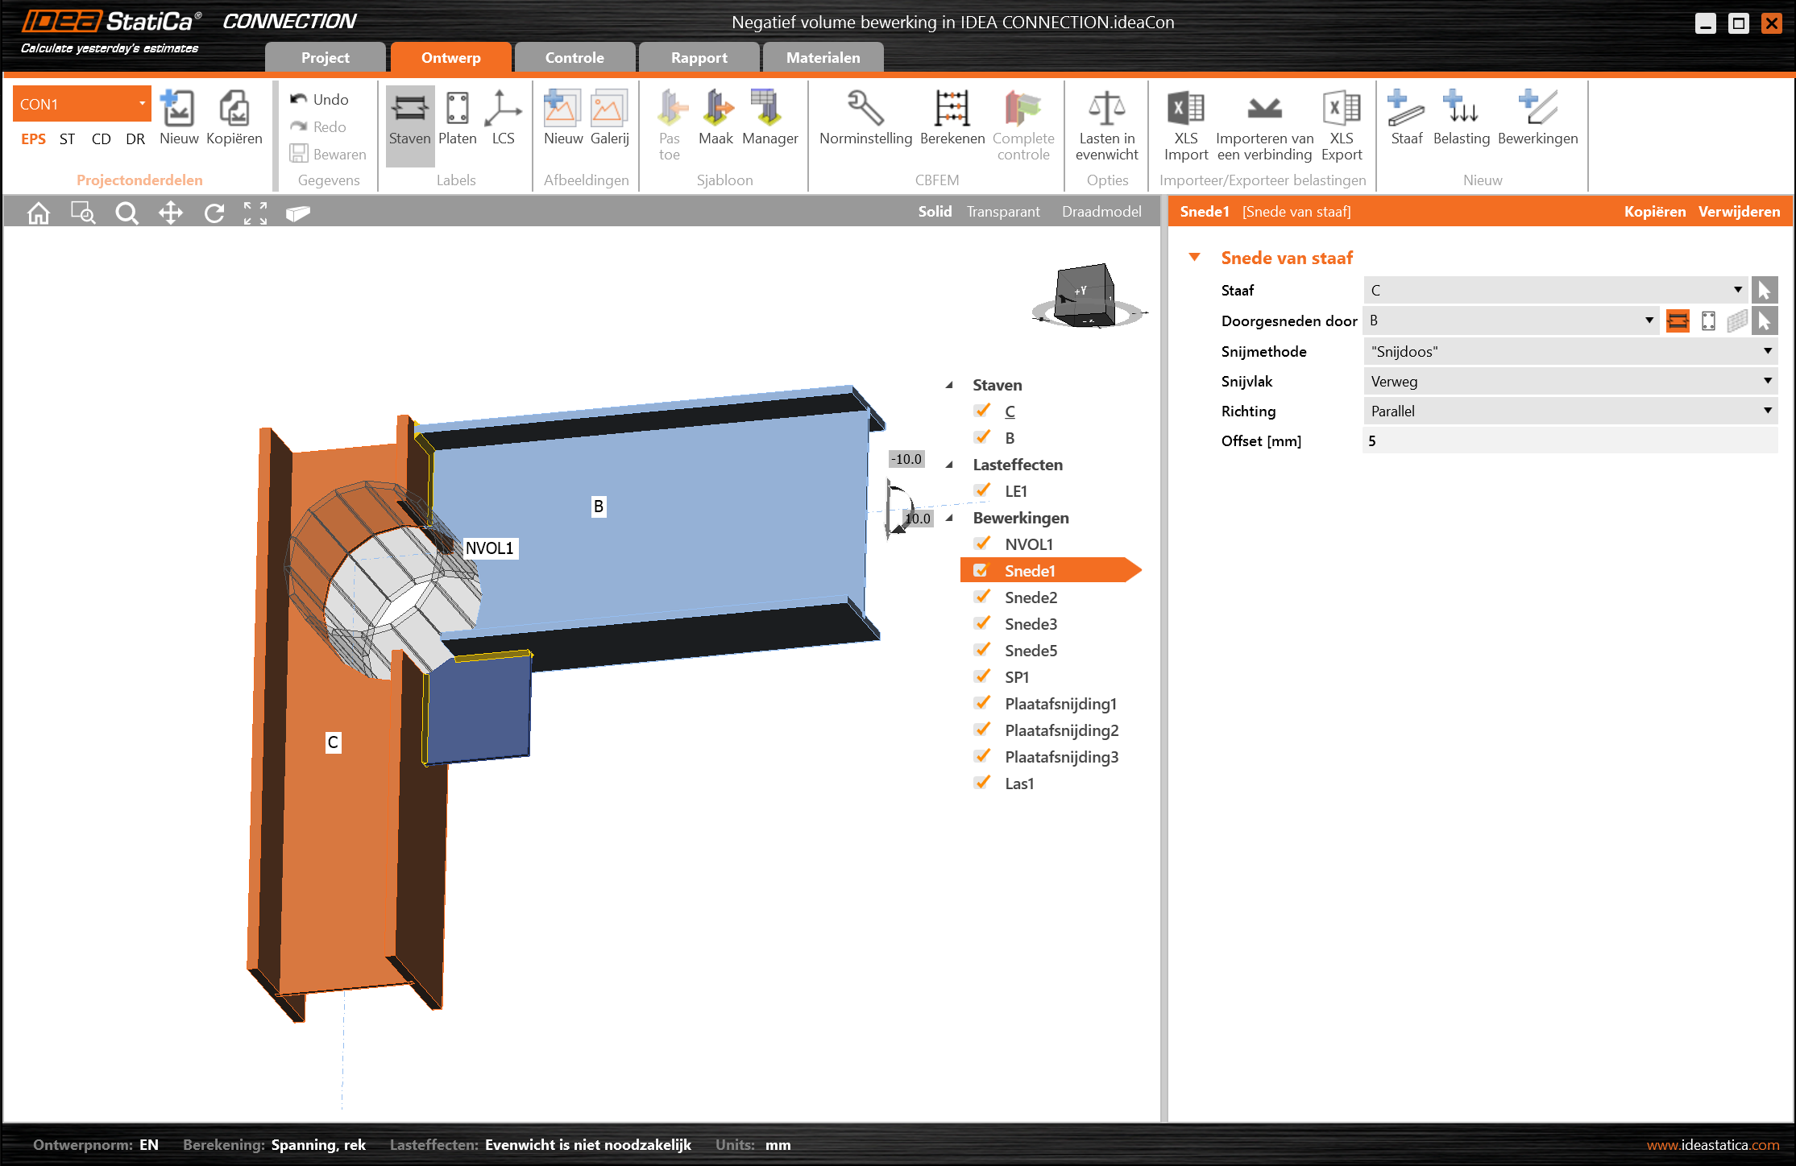Click the XLS Import icon
1796x1166 pixels.
(x=1185, y=109)
